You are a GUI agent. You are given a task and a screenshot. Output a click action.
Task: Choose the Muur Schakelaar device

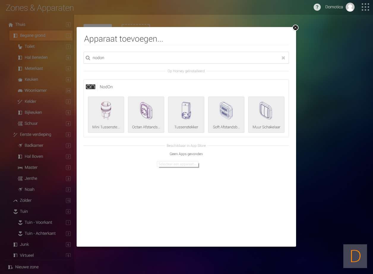[266, 114]
